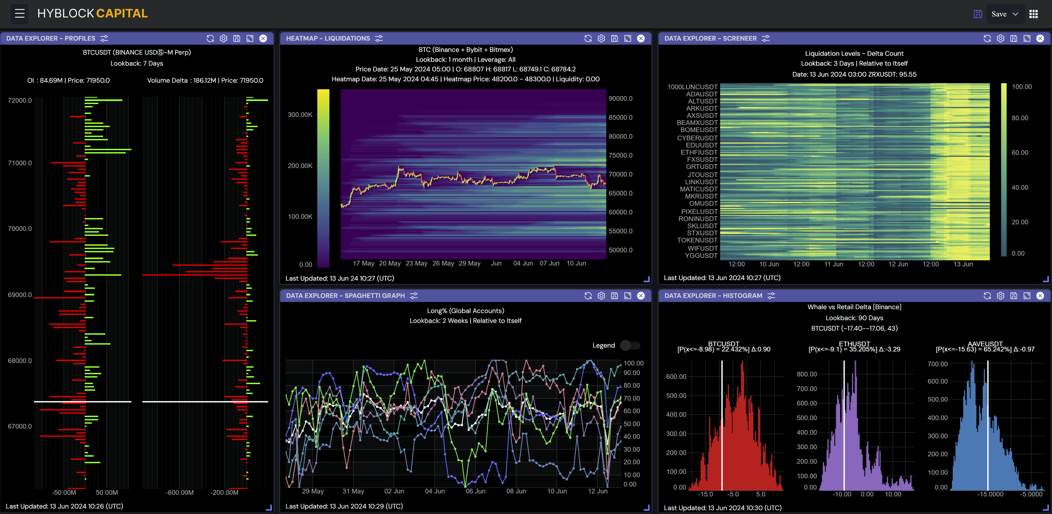Open the hamburger navigation menu
1052x514 pixels.
19,13
